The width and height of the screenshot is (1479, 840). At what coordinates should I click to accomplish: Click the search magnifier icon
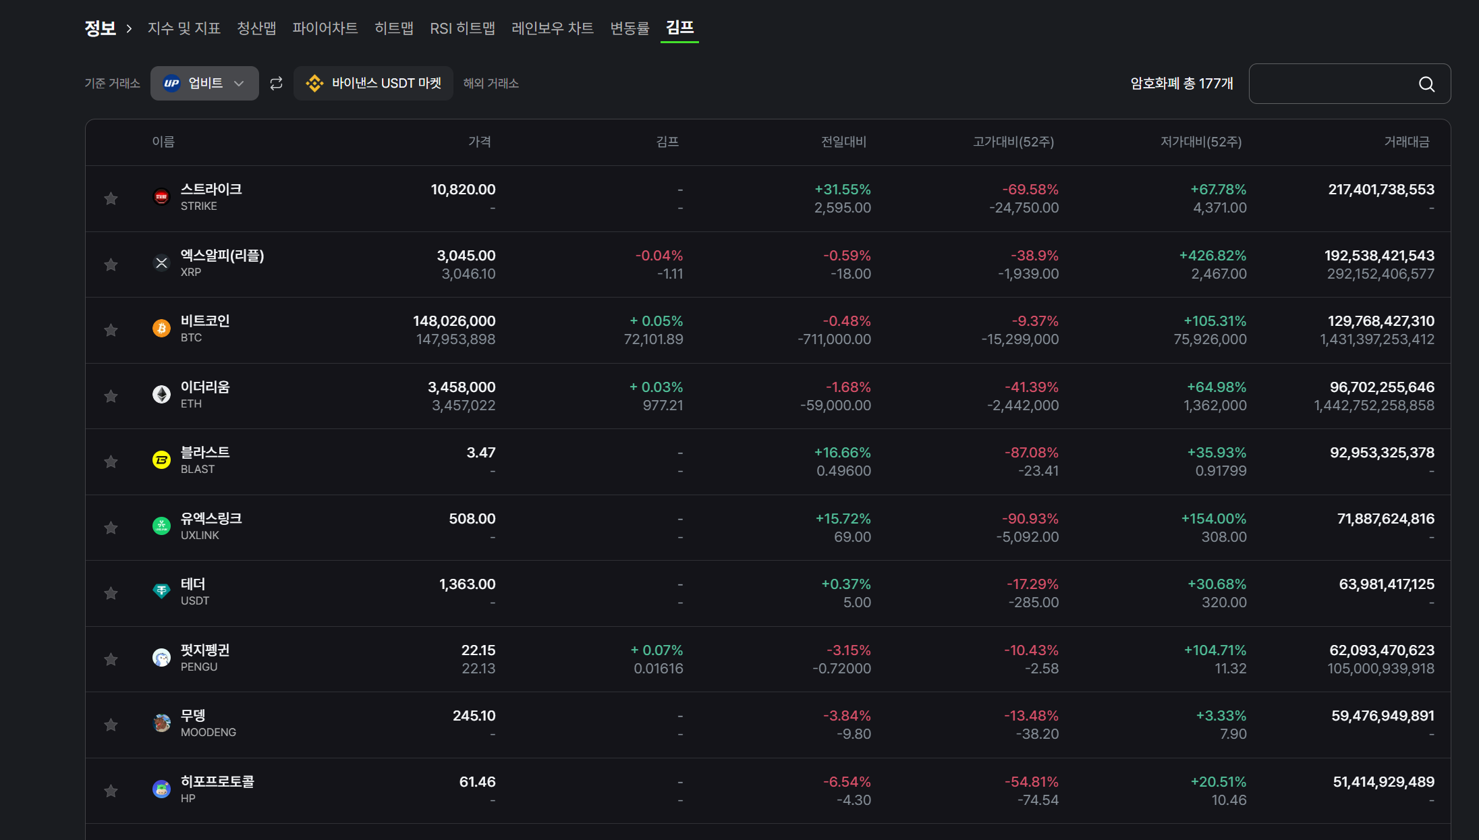(1426, 84)
